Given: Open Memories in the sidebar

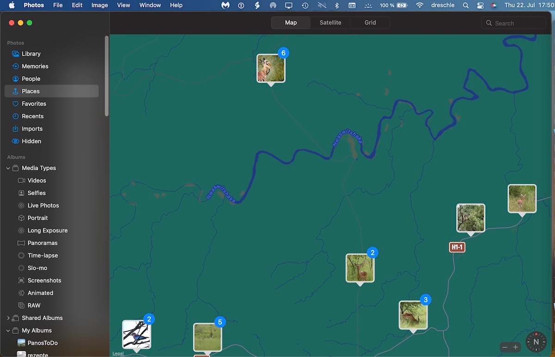Looking at the screenshot, I should click(35, 66).
